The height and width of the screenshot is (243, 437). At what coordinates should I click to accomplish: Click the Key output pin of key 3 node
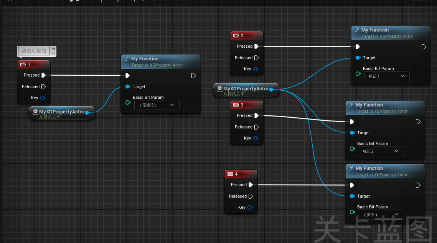(x=256, y=138)
